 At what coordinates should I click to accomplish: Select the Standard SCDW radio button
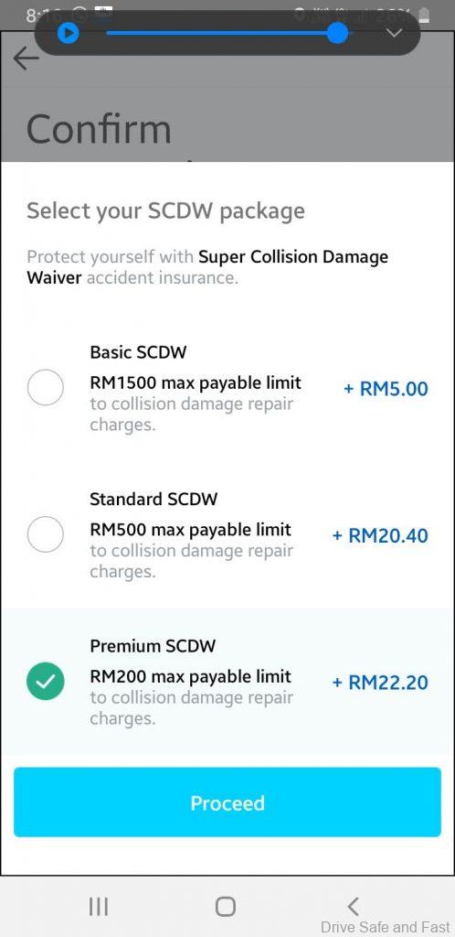point(46,534)
